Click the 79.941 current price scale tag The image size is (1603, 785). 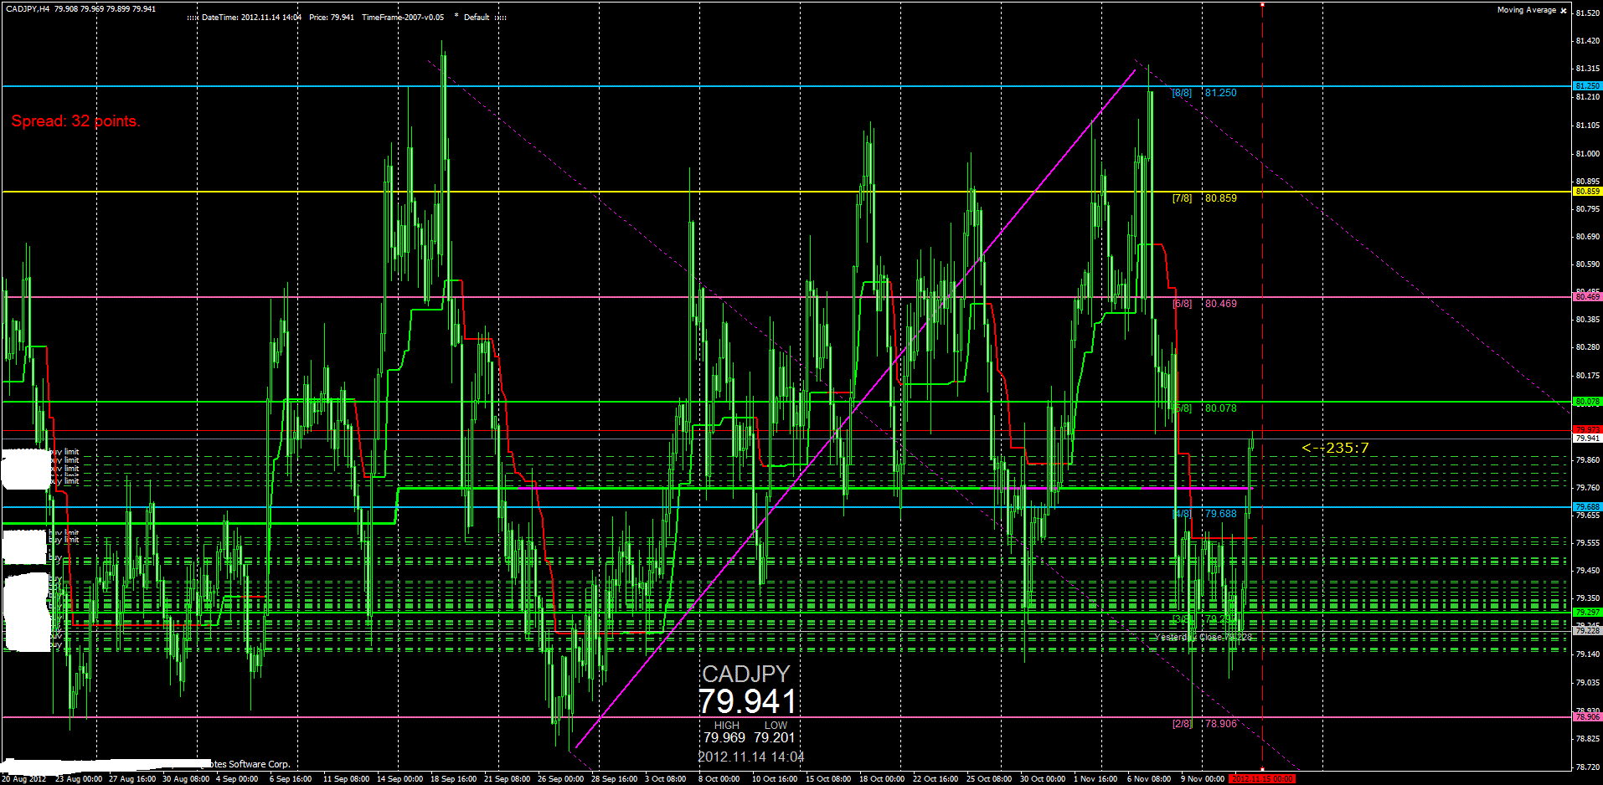pyautogui.click(x=1587, y=439)
